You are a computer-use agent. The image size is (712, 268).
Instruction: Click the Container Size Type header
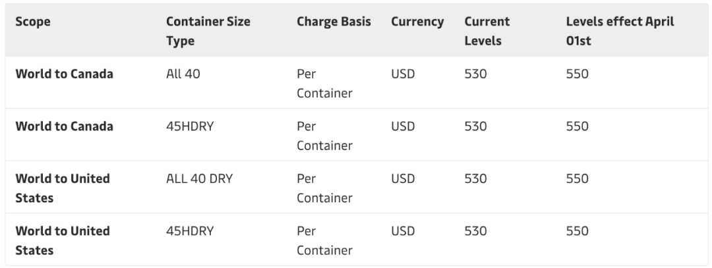[208, 31]
